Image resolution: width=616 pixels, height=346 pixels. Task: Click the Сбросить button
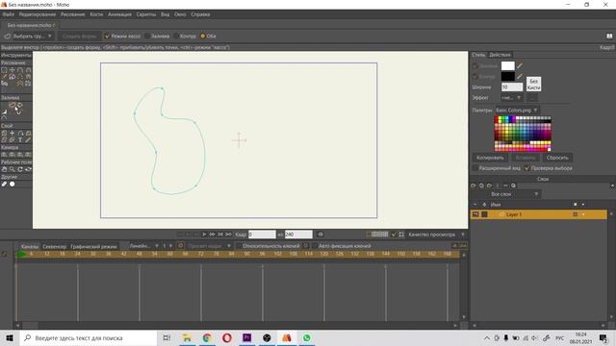pos(557,158)
